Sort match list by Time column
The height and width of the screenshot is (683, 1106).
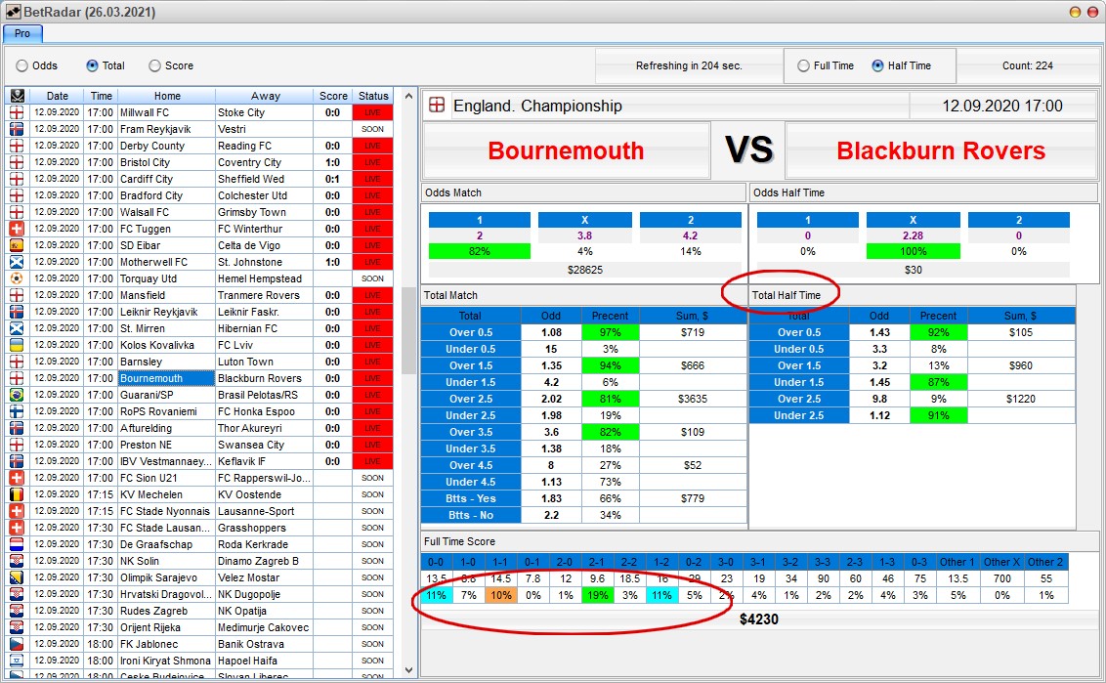coord(101,95)
